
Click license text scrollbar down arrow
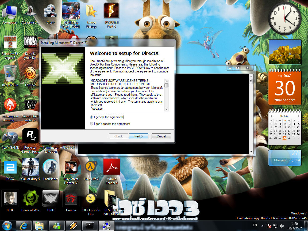coord(167,109)
